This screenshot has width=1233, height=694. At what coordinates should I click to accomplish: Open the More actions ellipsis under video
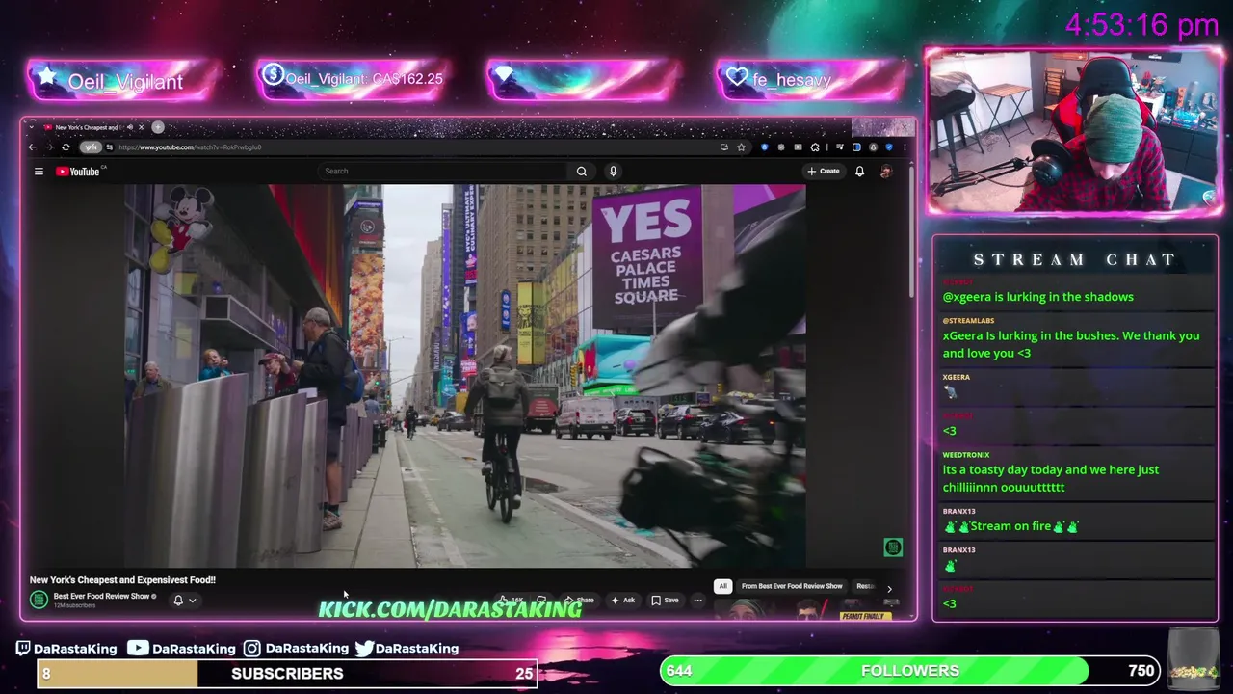(x=697, y=601)
